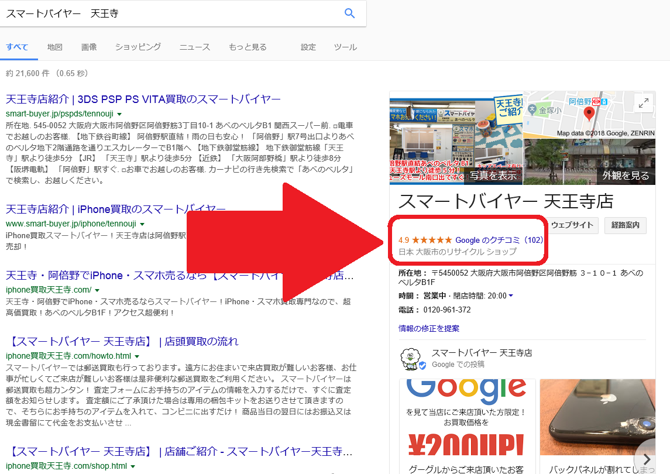Expand the map with the fullscreen arrows icon
The width and height of the screenshot is (670, 474).
coord(644,103)
